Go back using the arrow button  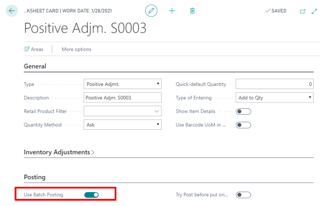pyautogui.click(x=12, y=11)
